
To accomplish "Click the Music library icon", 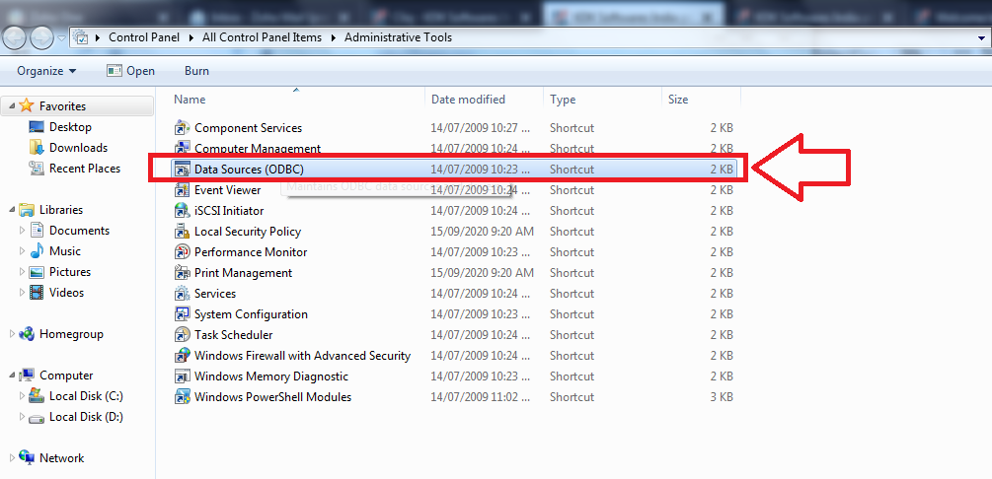I will pos(38,251).
